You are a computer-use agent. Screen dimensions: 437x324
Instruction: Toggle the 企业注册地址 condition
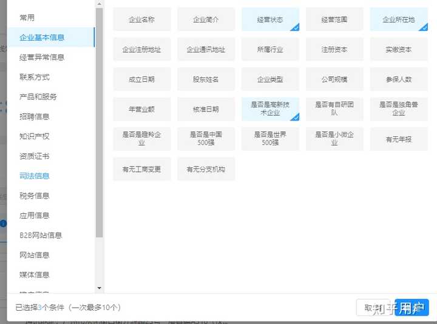coord(142,49)
